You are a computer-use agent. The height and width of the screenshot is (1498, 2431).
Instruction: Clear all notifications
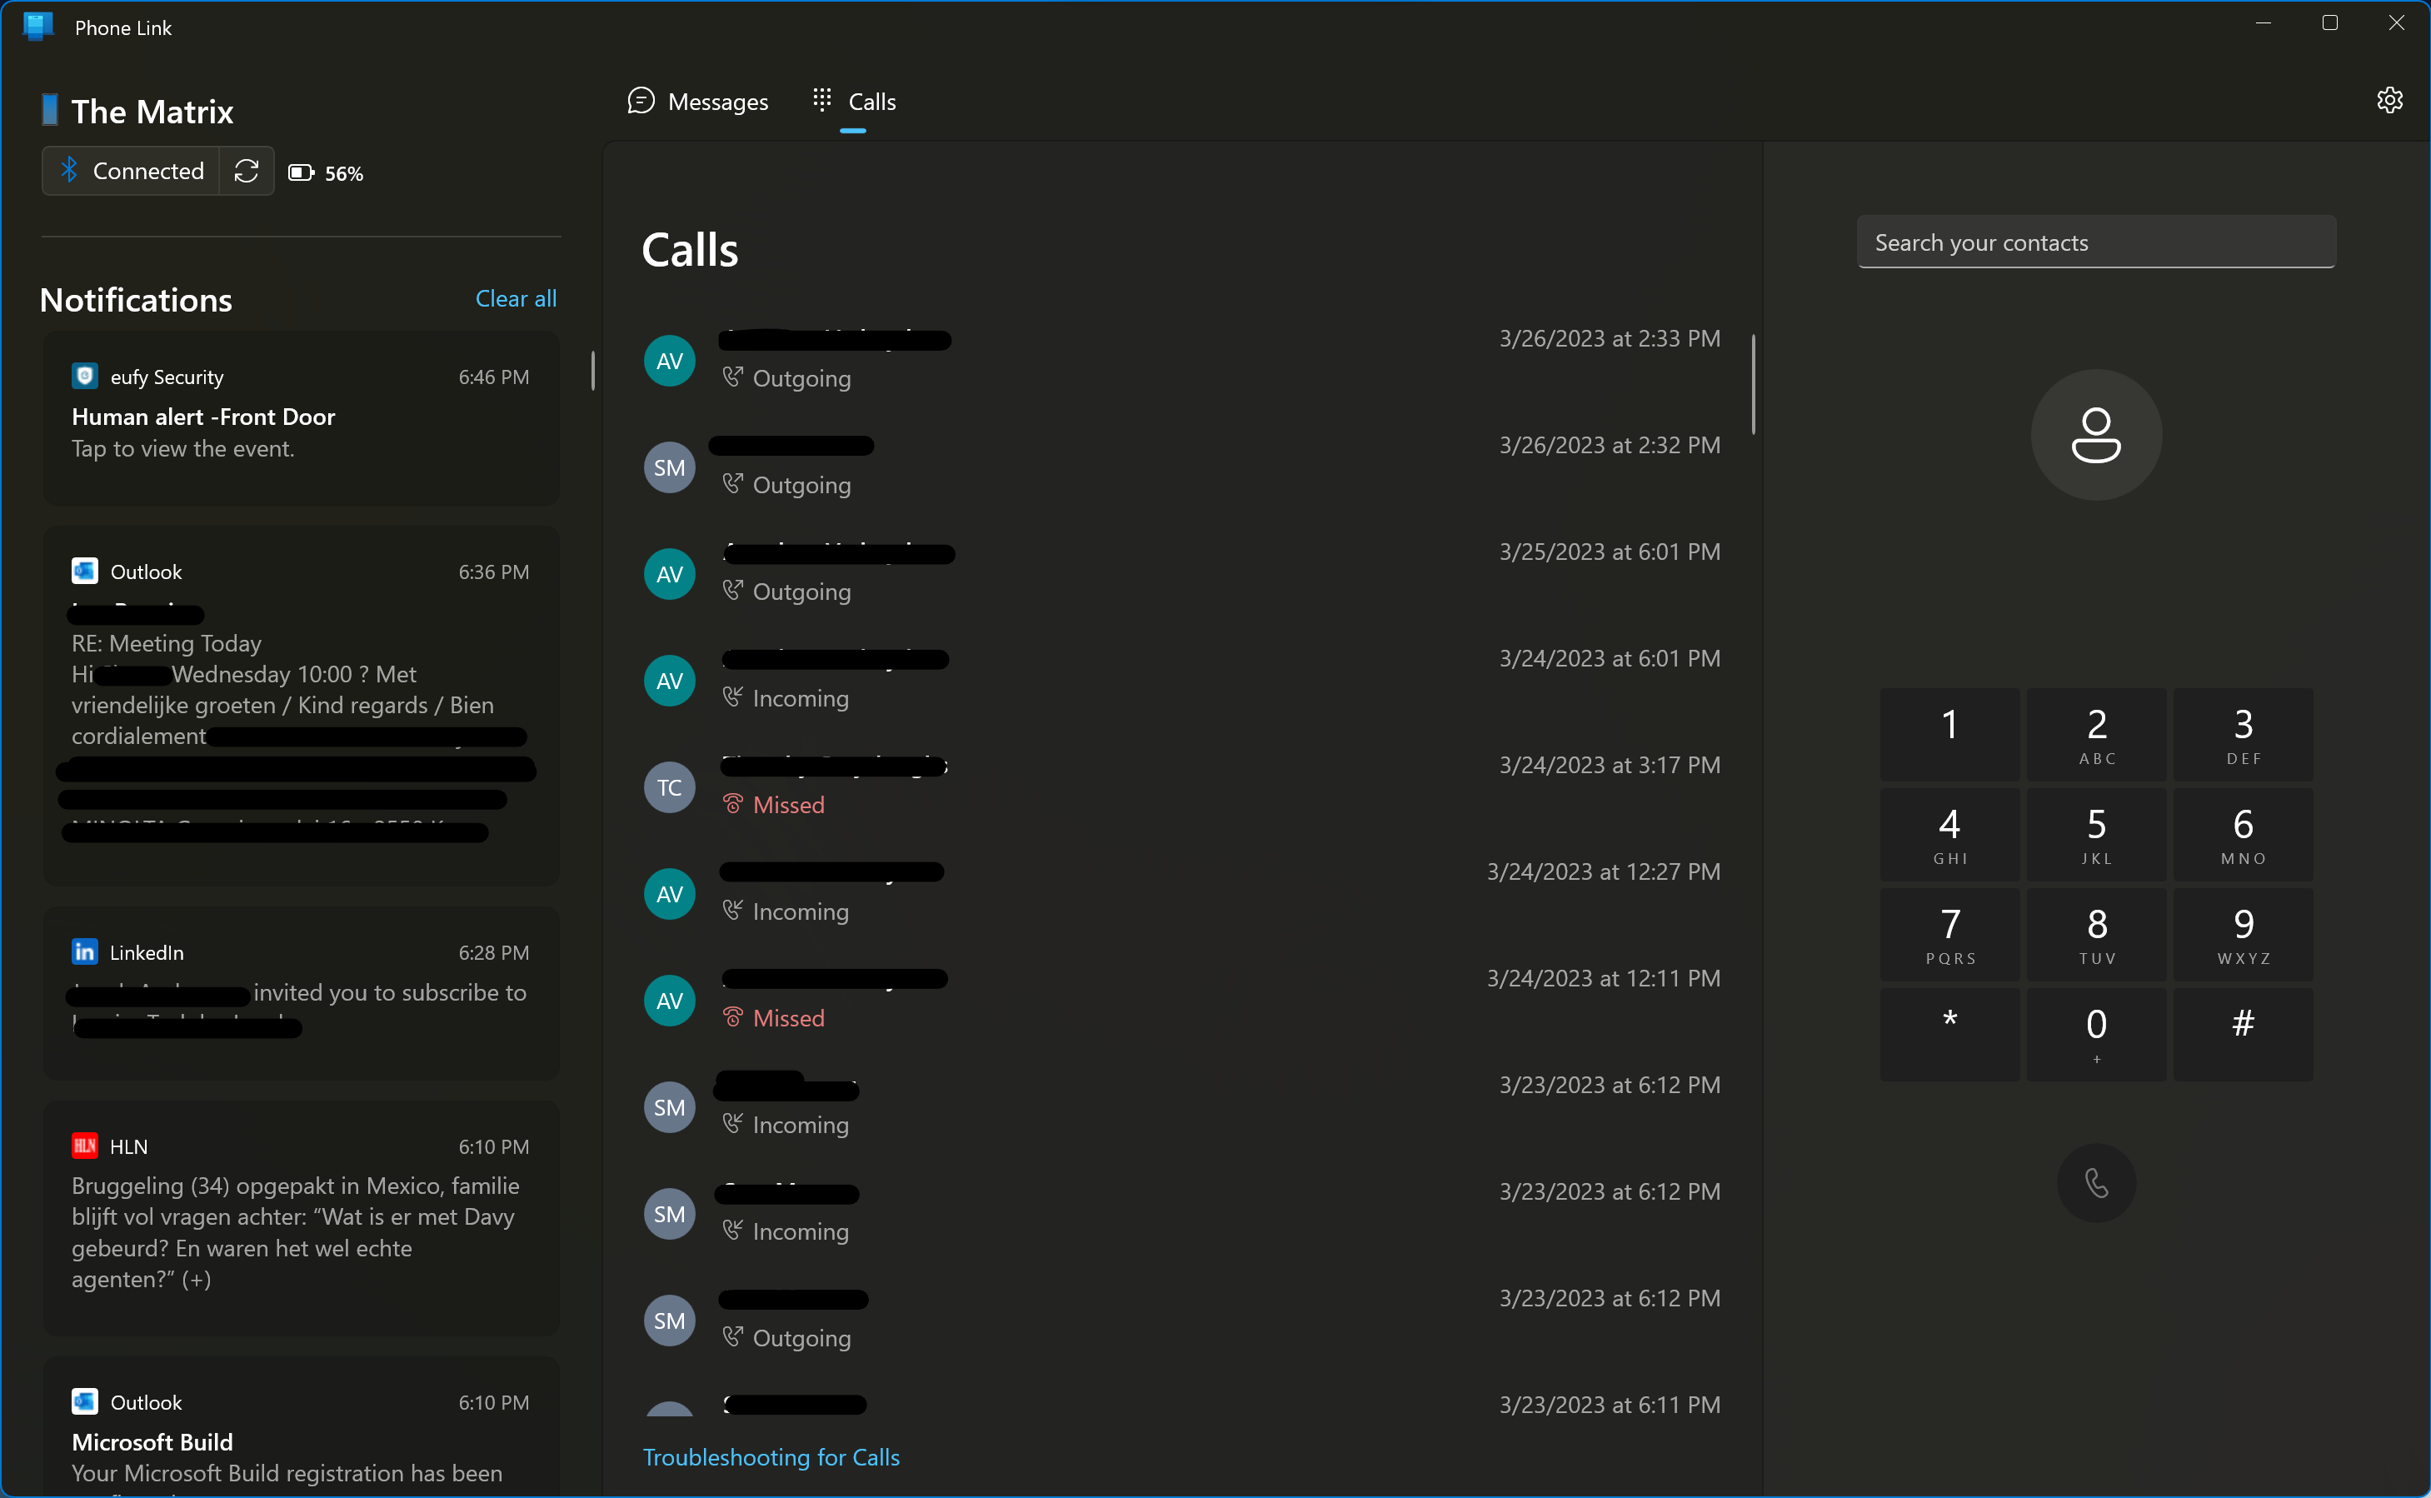(515, 298)
